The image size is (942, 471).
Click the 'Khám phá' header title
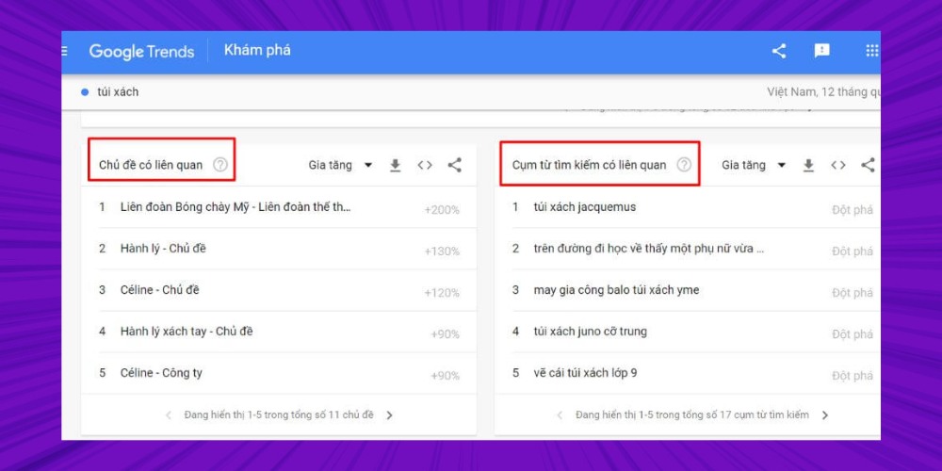[257, 51]
